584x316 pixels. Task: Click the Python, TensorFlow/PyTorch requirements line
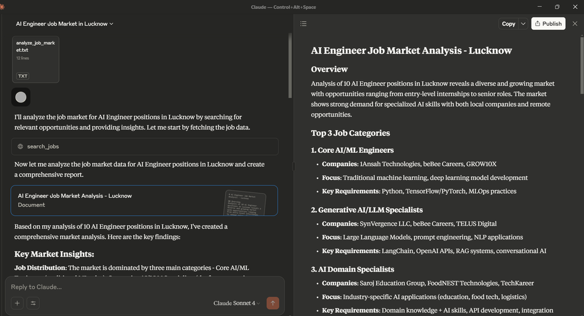[x=419, y=191]
